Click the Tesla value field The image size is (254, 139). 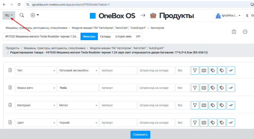coord(78,88)
